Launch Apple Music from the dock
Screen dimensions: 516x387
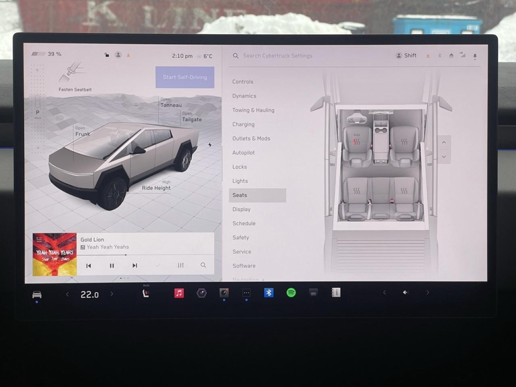pyautogui.click(x=179, y=292)
